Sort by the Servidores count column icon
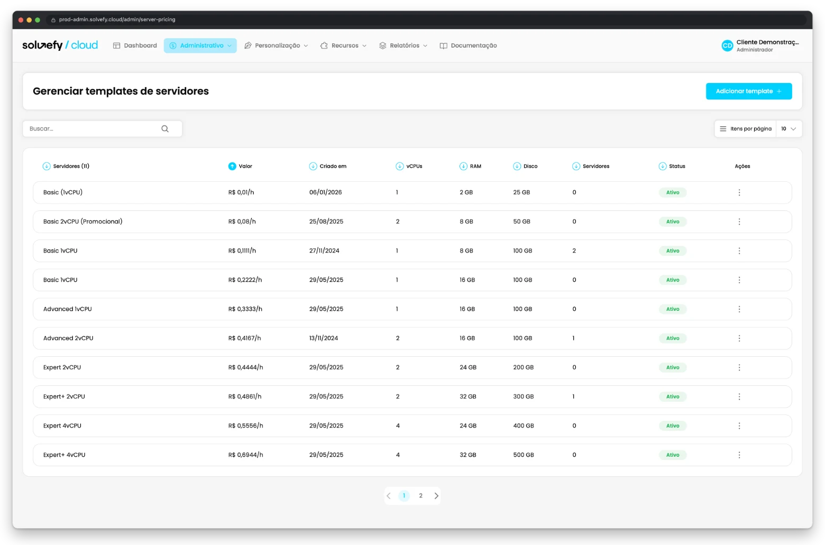Image resolution: width=825 pixels, height=545 pixels. [576, 166]
